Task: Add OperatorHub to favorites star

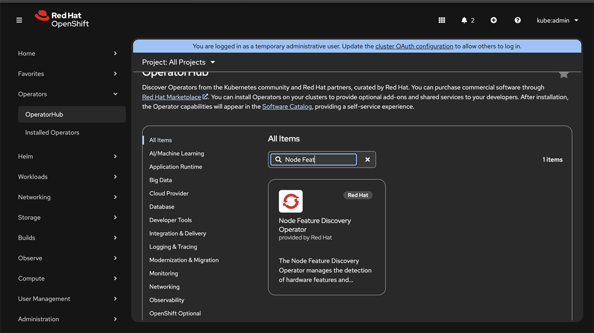Action: coord(564,74)
